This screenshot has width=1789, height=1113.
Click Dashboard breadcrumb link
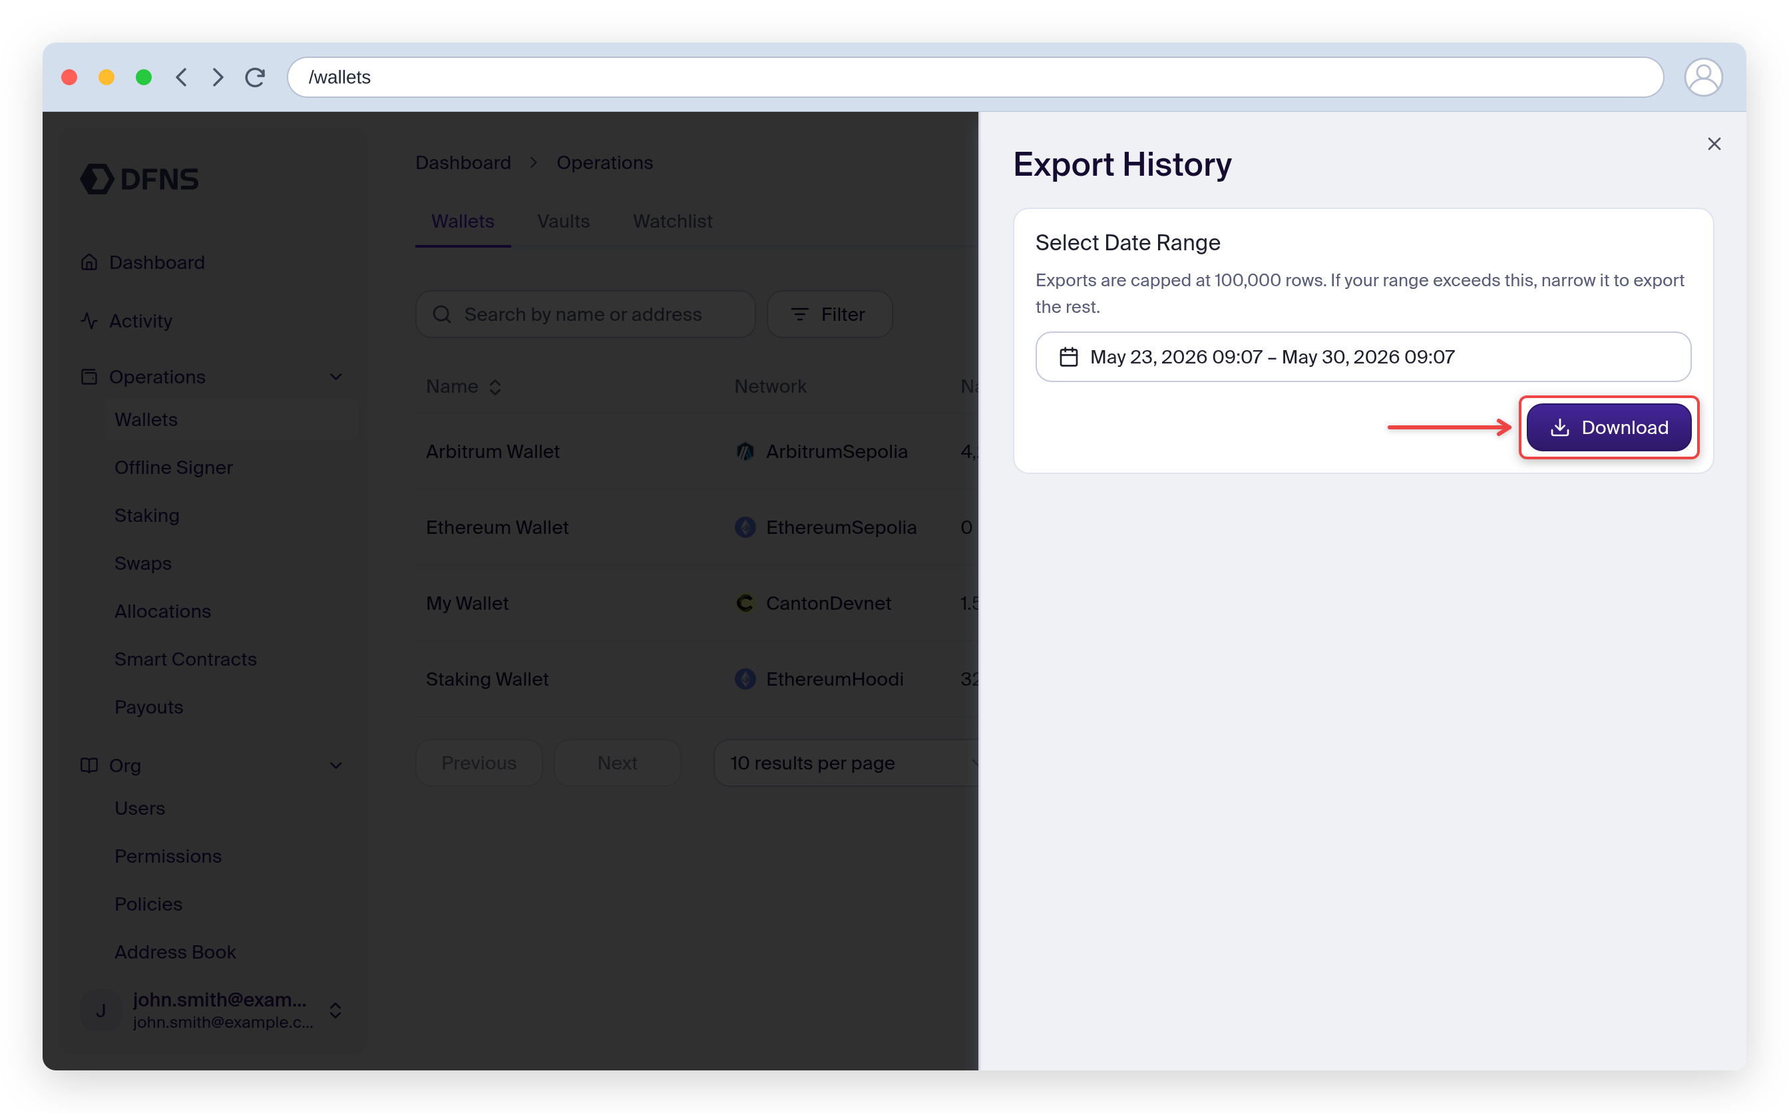463,162
